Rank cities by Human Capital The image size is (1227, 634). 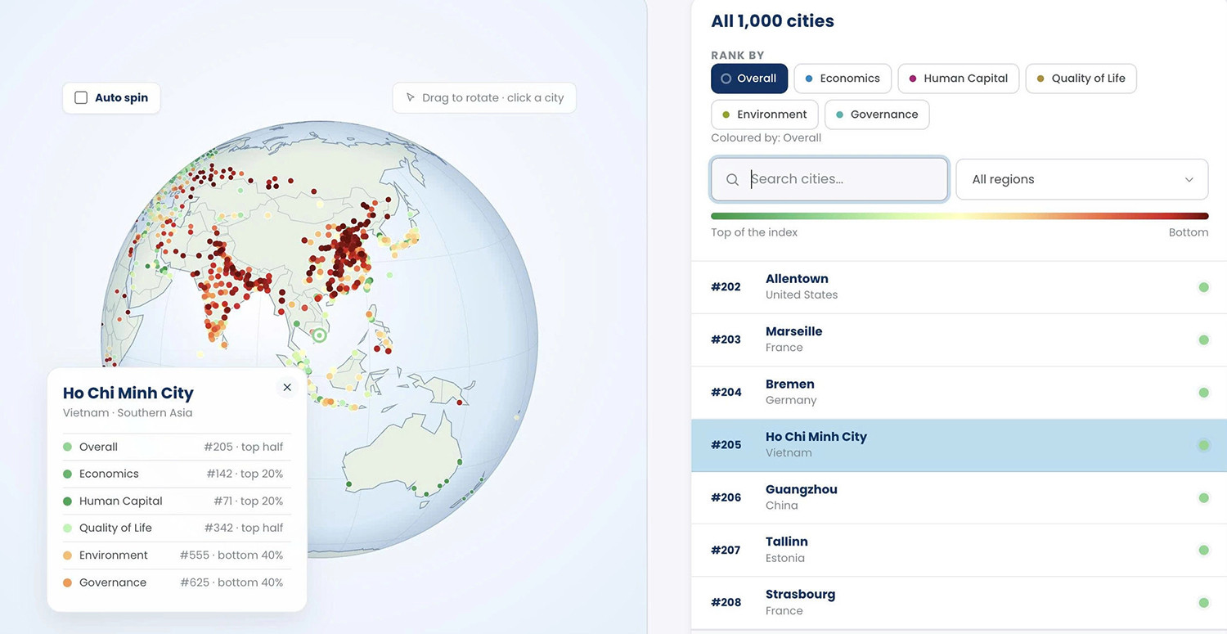[958, 79]
